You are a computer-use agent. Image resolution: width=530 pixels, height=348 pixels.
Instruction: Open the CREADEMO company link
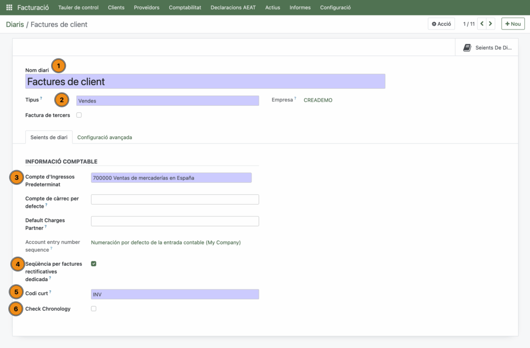click(318, 100)
